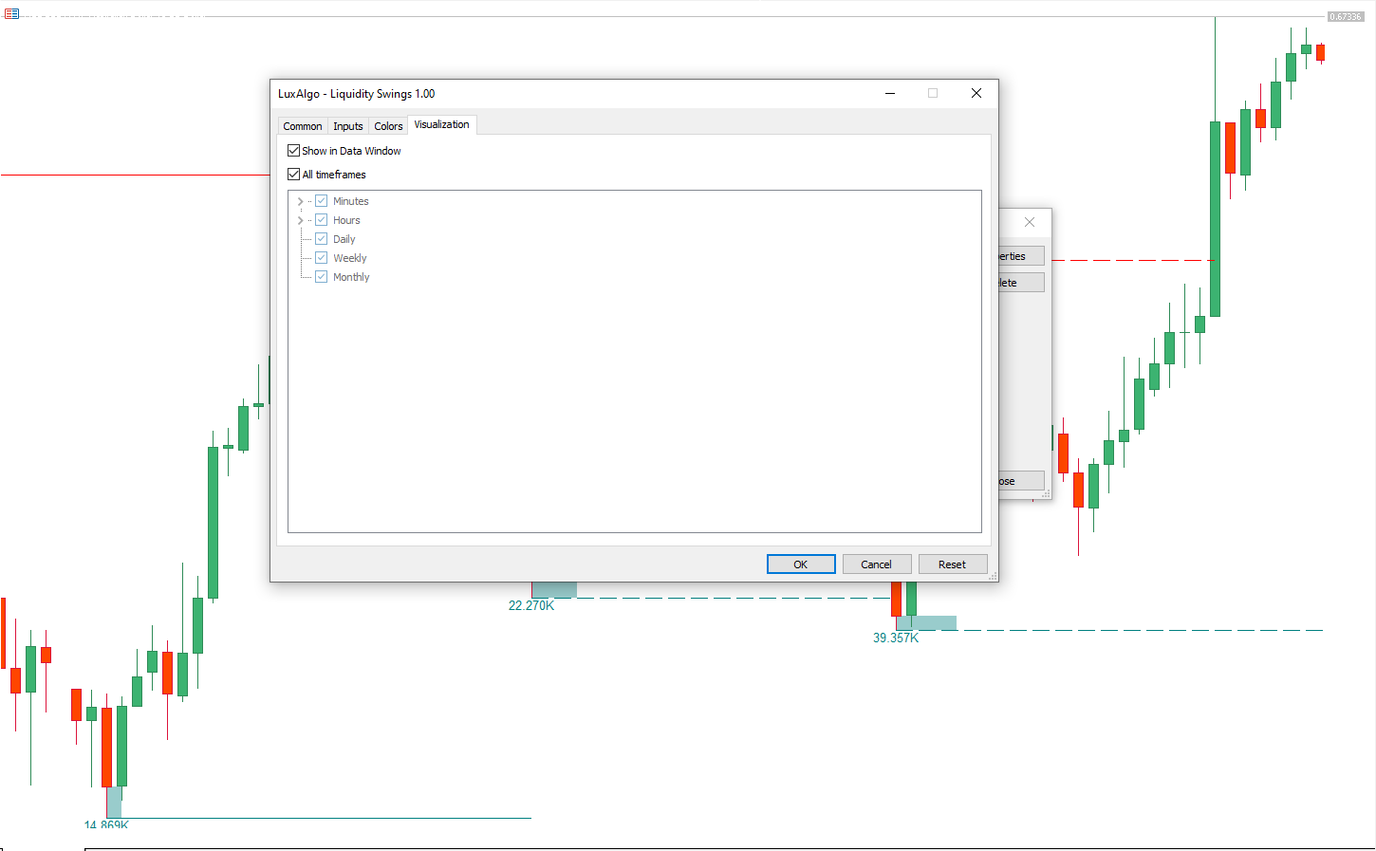This screenshot has width=1376, height=851.
Task: Uncheck the All timeframes checkbox
Action: [294, 175]
